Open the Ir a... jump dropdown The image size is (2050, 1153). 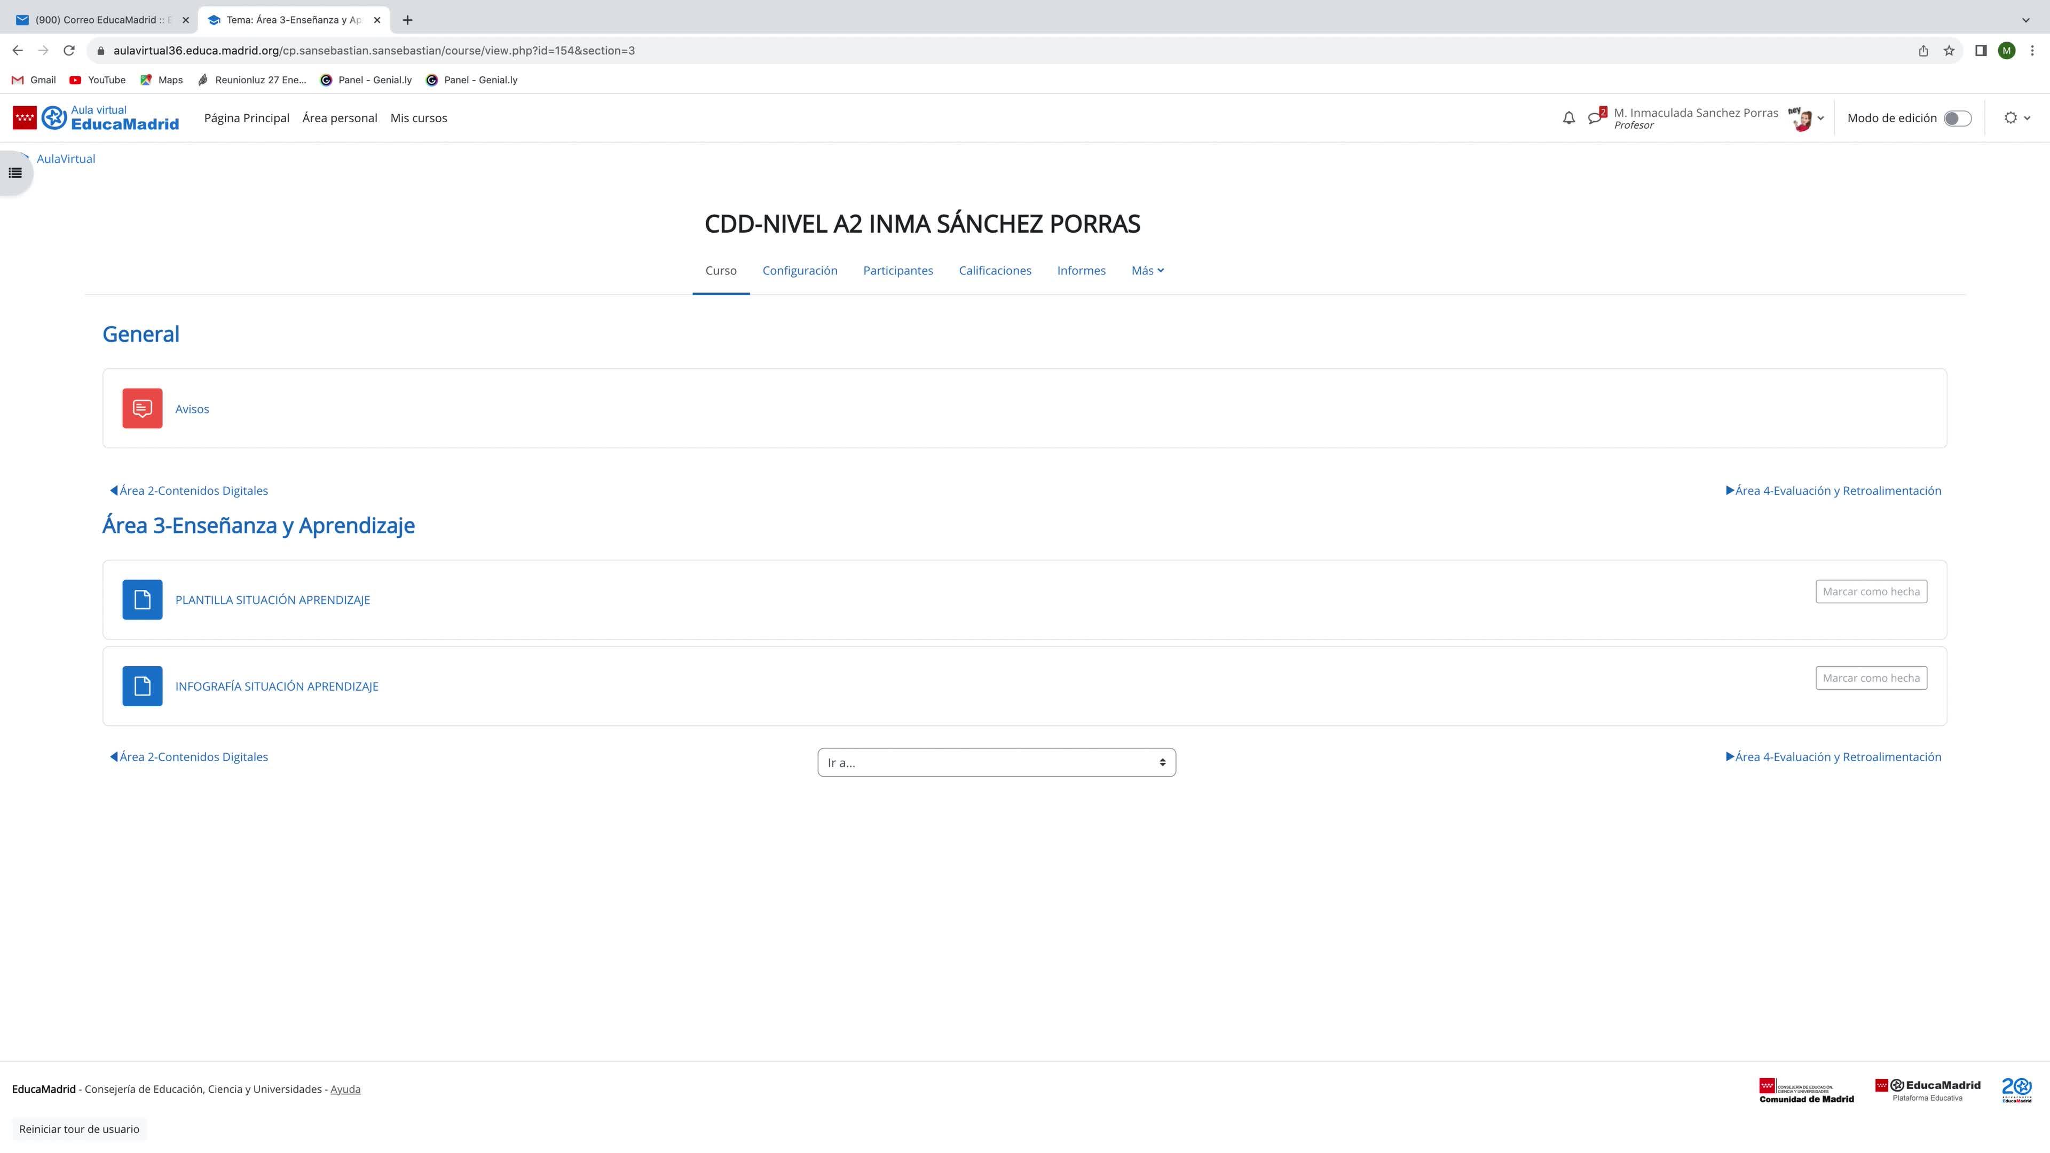click(996, 762)
